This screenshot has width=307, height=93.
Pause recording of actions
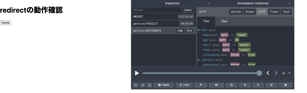[x=163, y=85]
